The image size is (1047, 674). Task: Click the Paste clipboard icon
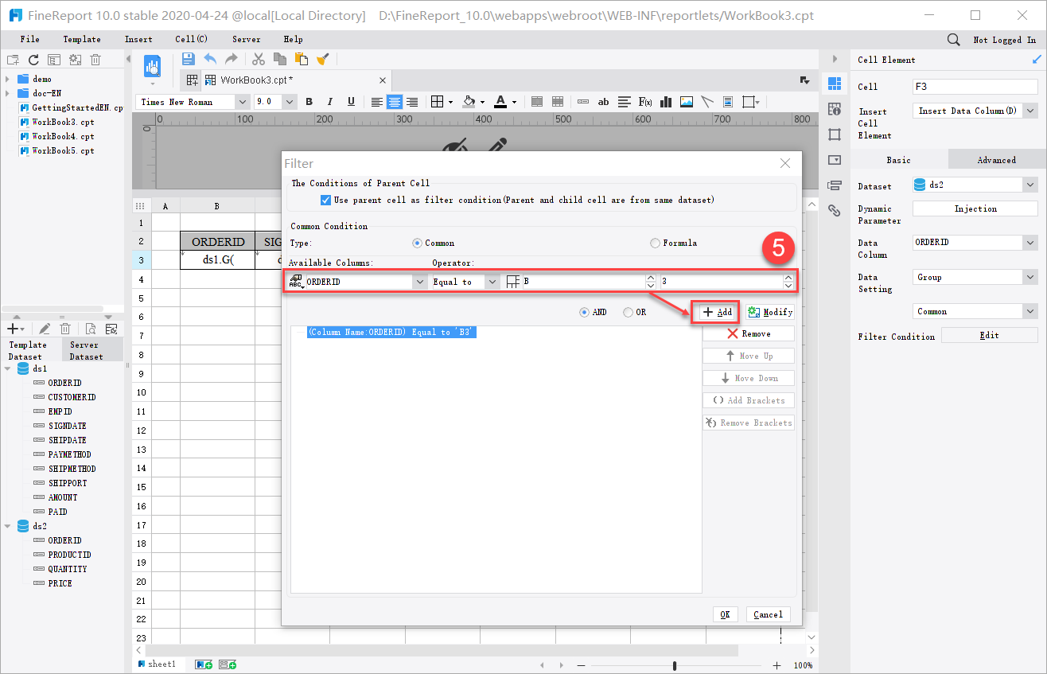tap(301, 59)
